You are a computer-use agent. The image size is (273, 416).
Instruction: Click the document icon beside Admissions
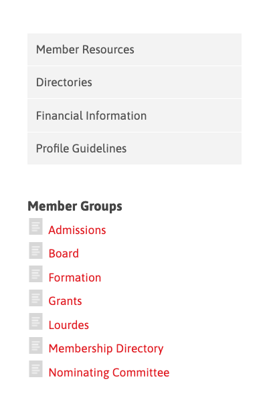(x=36, y=227)
